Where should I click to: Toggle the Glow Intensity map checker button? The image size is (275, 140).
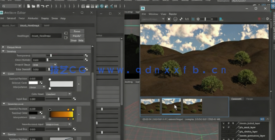tap(86, 60)
